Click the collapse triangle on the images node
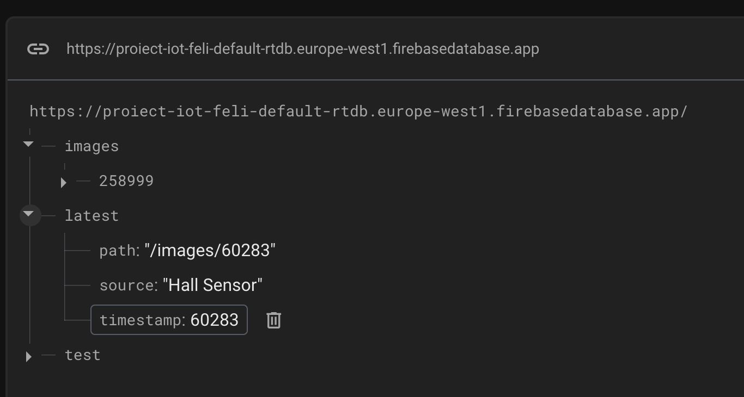744x397 pixels. tap(27, 145)
